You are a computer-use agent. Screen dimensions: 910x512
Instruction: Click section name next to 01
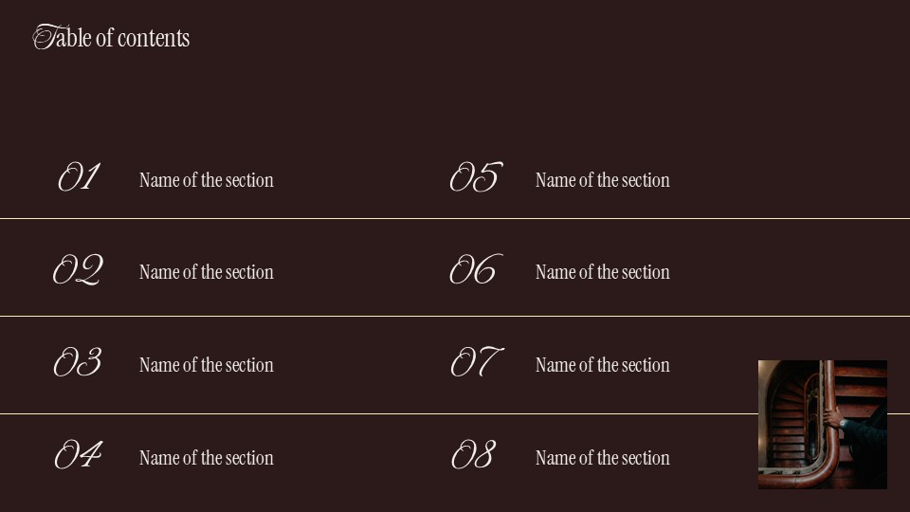(206, 180)
